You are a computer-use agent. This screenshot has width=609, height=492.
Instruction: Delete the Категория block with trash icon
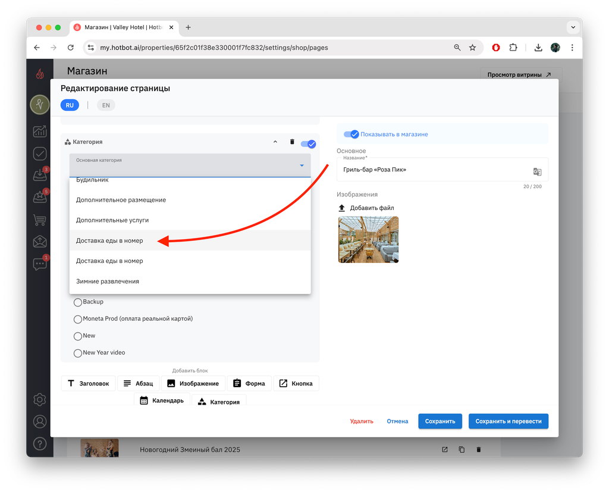pos(292,142)
